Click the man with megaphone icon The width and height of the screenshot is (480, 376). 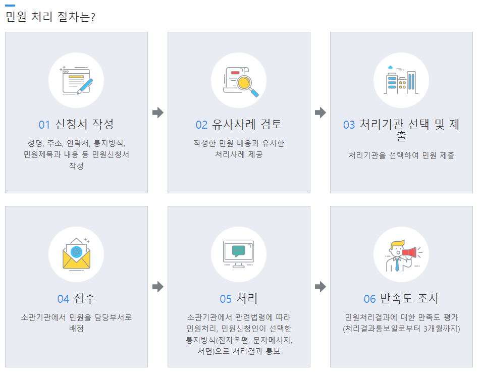401,254
